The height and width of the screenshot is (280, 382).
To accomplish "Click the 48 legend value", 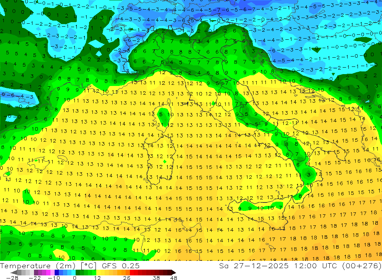I will [174, 278].
